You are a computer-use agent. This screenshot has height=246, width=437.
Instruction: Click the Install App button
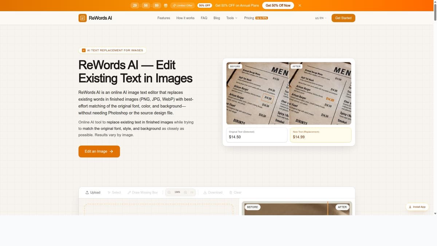(x=417, y=207)
